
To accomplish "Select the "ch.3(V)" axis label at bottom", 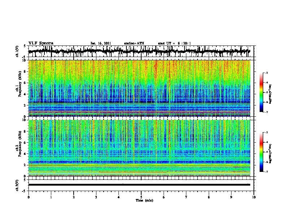I will click(17, 186).
